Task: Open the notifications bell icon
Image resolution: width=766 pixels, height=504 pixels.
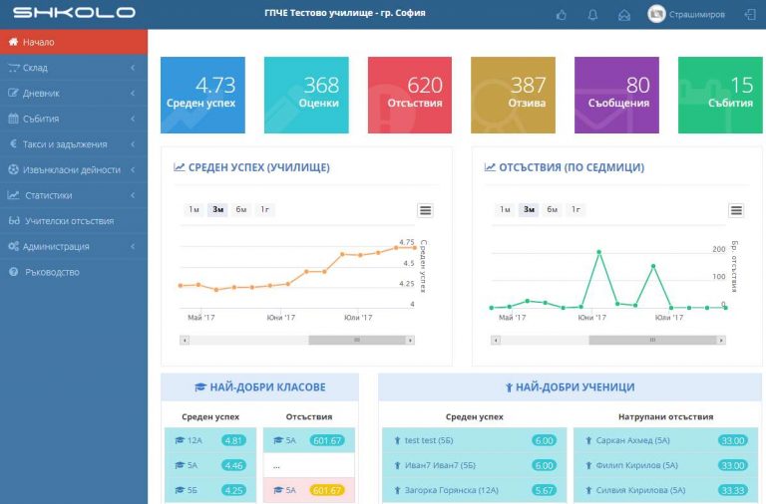Action: [592, 14]
